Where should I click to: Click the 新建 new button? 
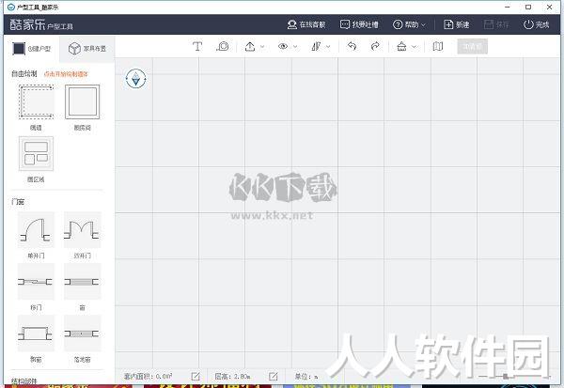click(457, 24)
